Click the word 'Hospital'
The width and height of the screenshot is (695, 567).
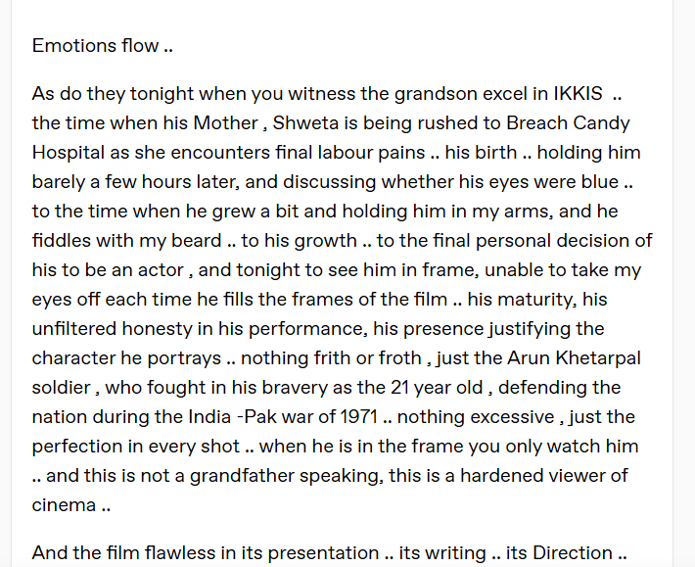click(x=67, y=153)
